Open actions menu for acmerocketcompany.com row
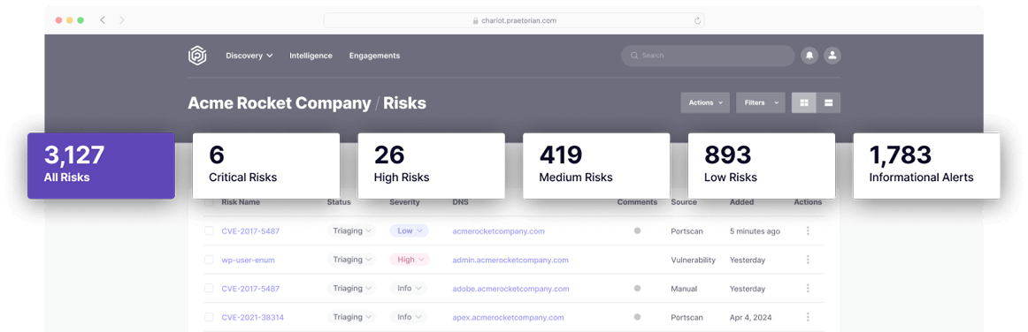The height and width of the screenshot is (332, 1028). point(808,230)
